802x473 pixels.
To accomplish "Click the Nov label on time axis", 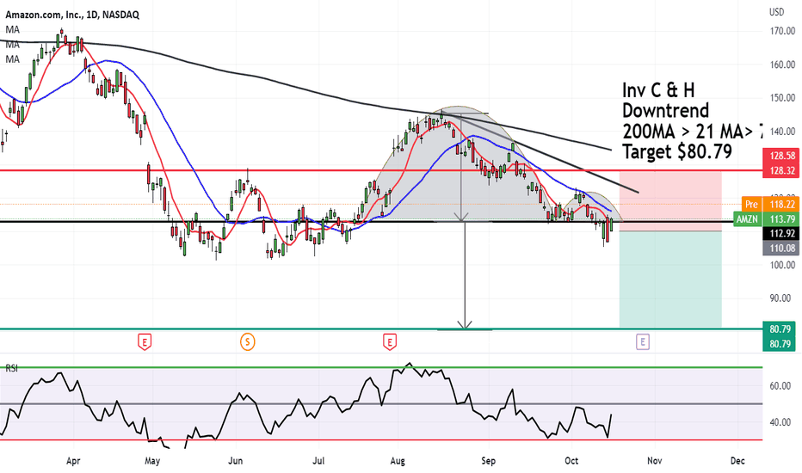I will point(655,461).
